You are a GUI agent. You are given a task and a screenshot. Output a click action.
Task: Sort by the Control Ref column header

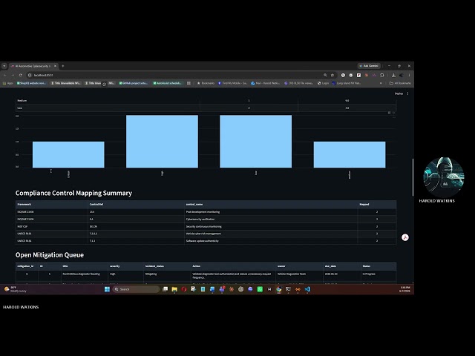coord(136,205)
